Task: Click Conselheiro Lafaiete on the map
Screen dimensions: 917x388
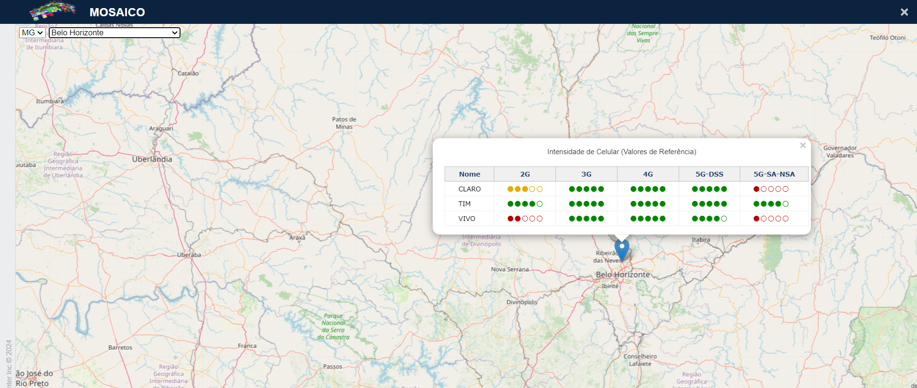Action: pyautogui.click(x=640, y=360)
